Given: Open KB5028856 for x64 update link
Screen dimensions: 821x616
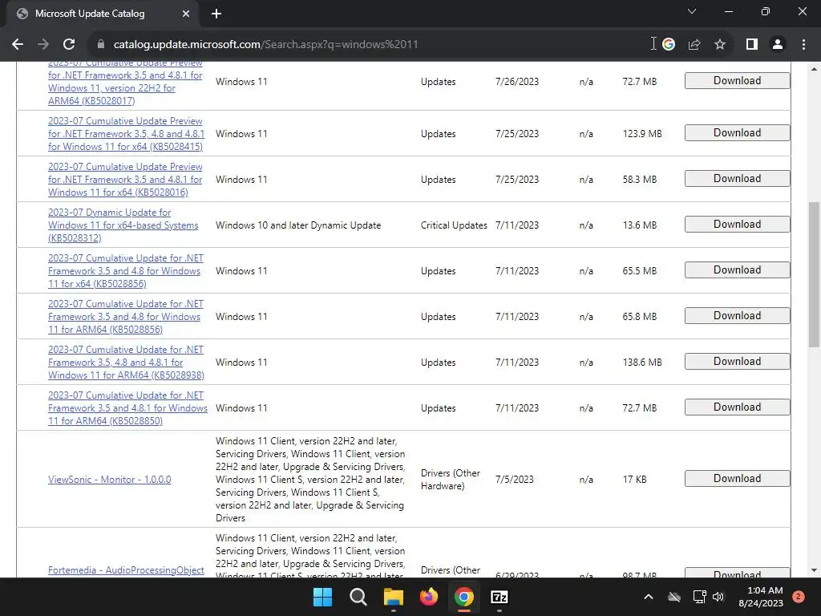Looking at the screenshot, I should pyautogui.click(x=126, y=271).
